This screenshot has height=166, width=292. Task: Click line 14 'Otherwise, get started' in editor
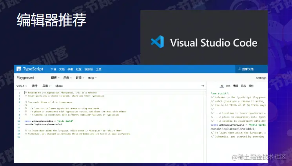coord(78,134)
